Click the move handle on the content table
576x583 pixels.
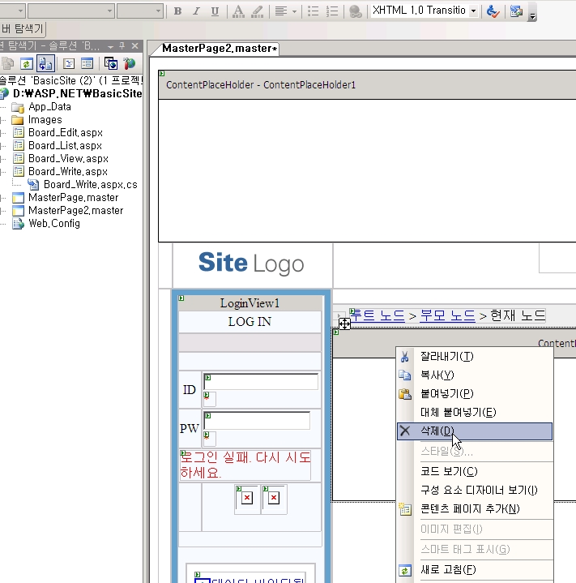344,324
